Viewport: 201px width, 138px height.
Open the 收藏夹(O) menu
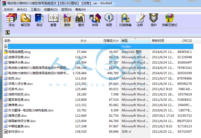pos(51,10)
